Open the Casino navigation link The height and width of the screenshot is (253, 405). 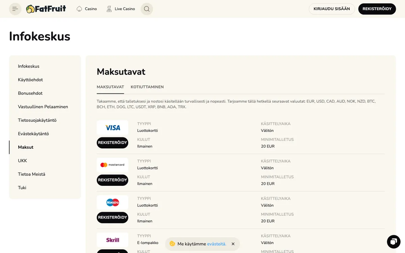click(91, 9)
